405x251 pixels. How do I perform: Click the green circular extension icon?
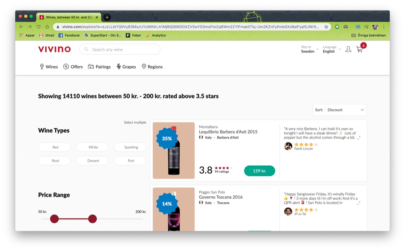pos(337,27)
